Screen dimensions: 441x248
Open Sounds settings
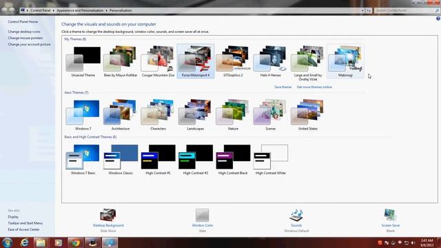296,220
